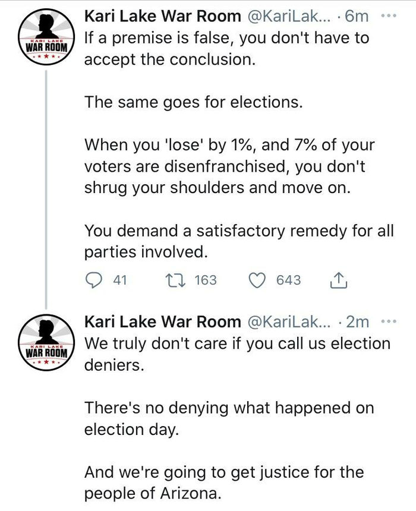Image resolution: width=416 pixels, height=511 pixels.
Task: Click the like count 643
Action: click(x=289, y=280)
